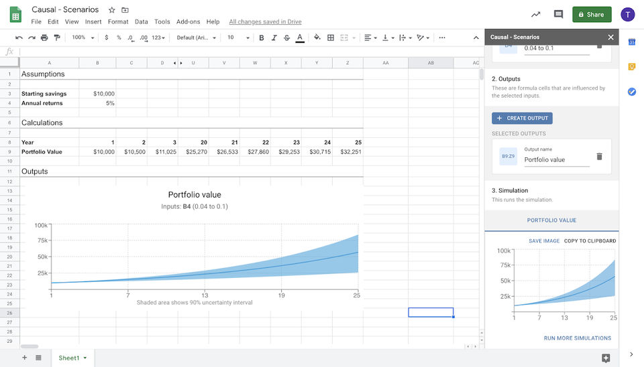Delete the Portfolio value output
Image resolution: width=644 pixels, height=367 pixels.
coord(599,156)
